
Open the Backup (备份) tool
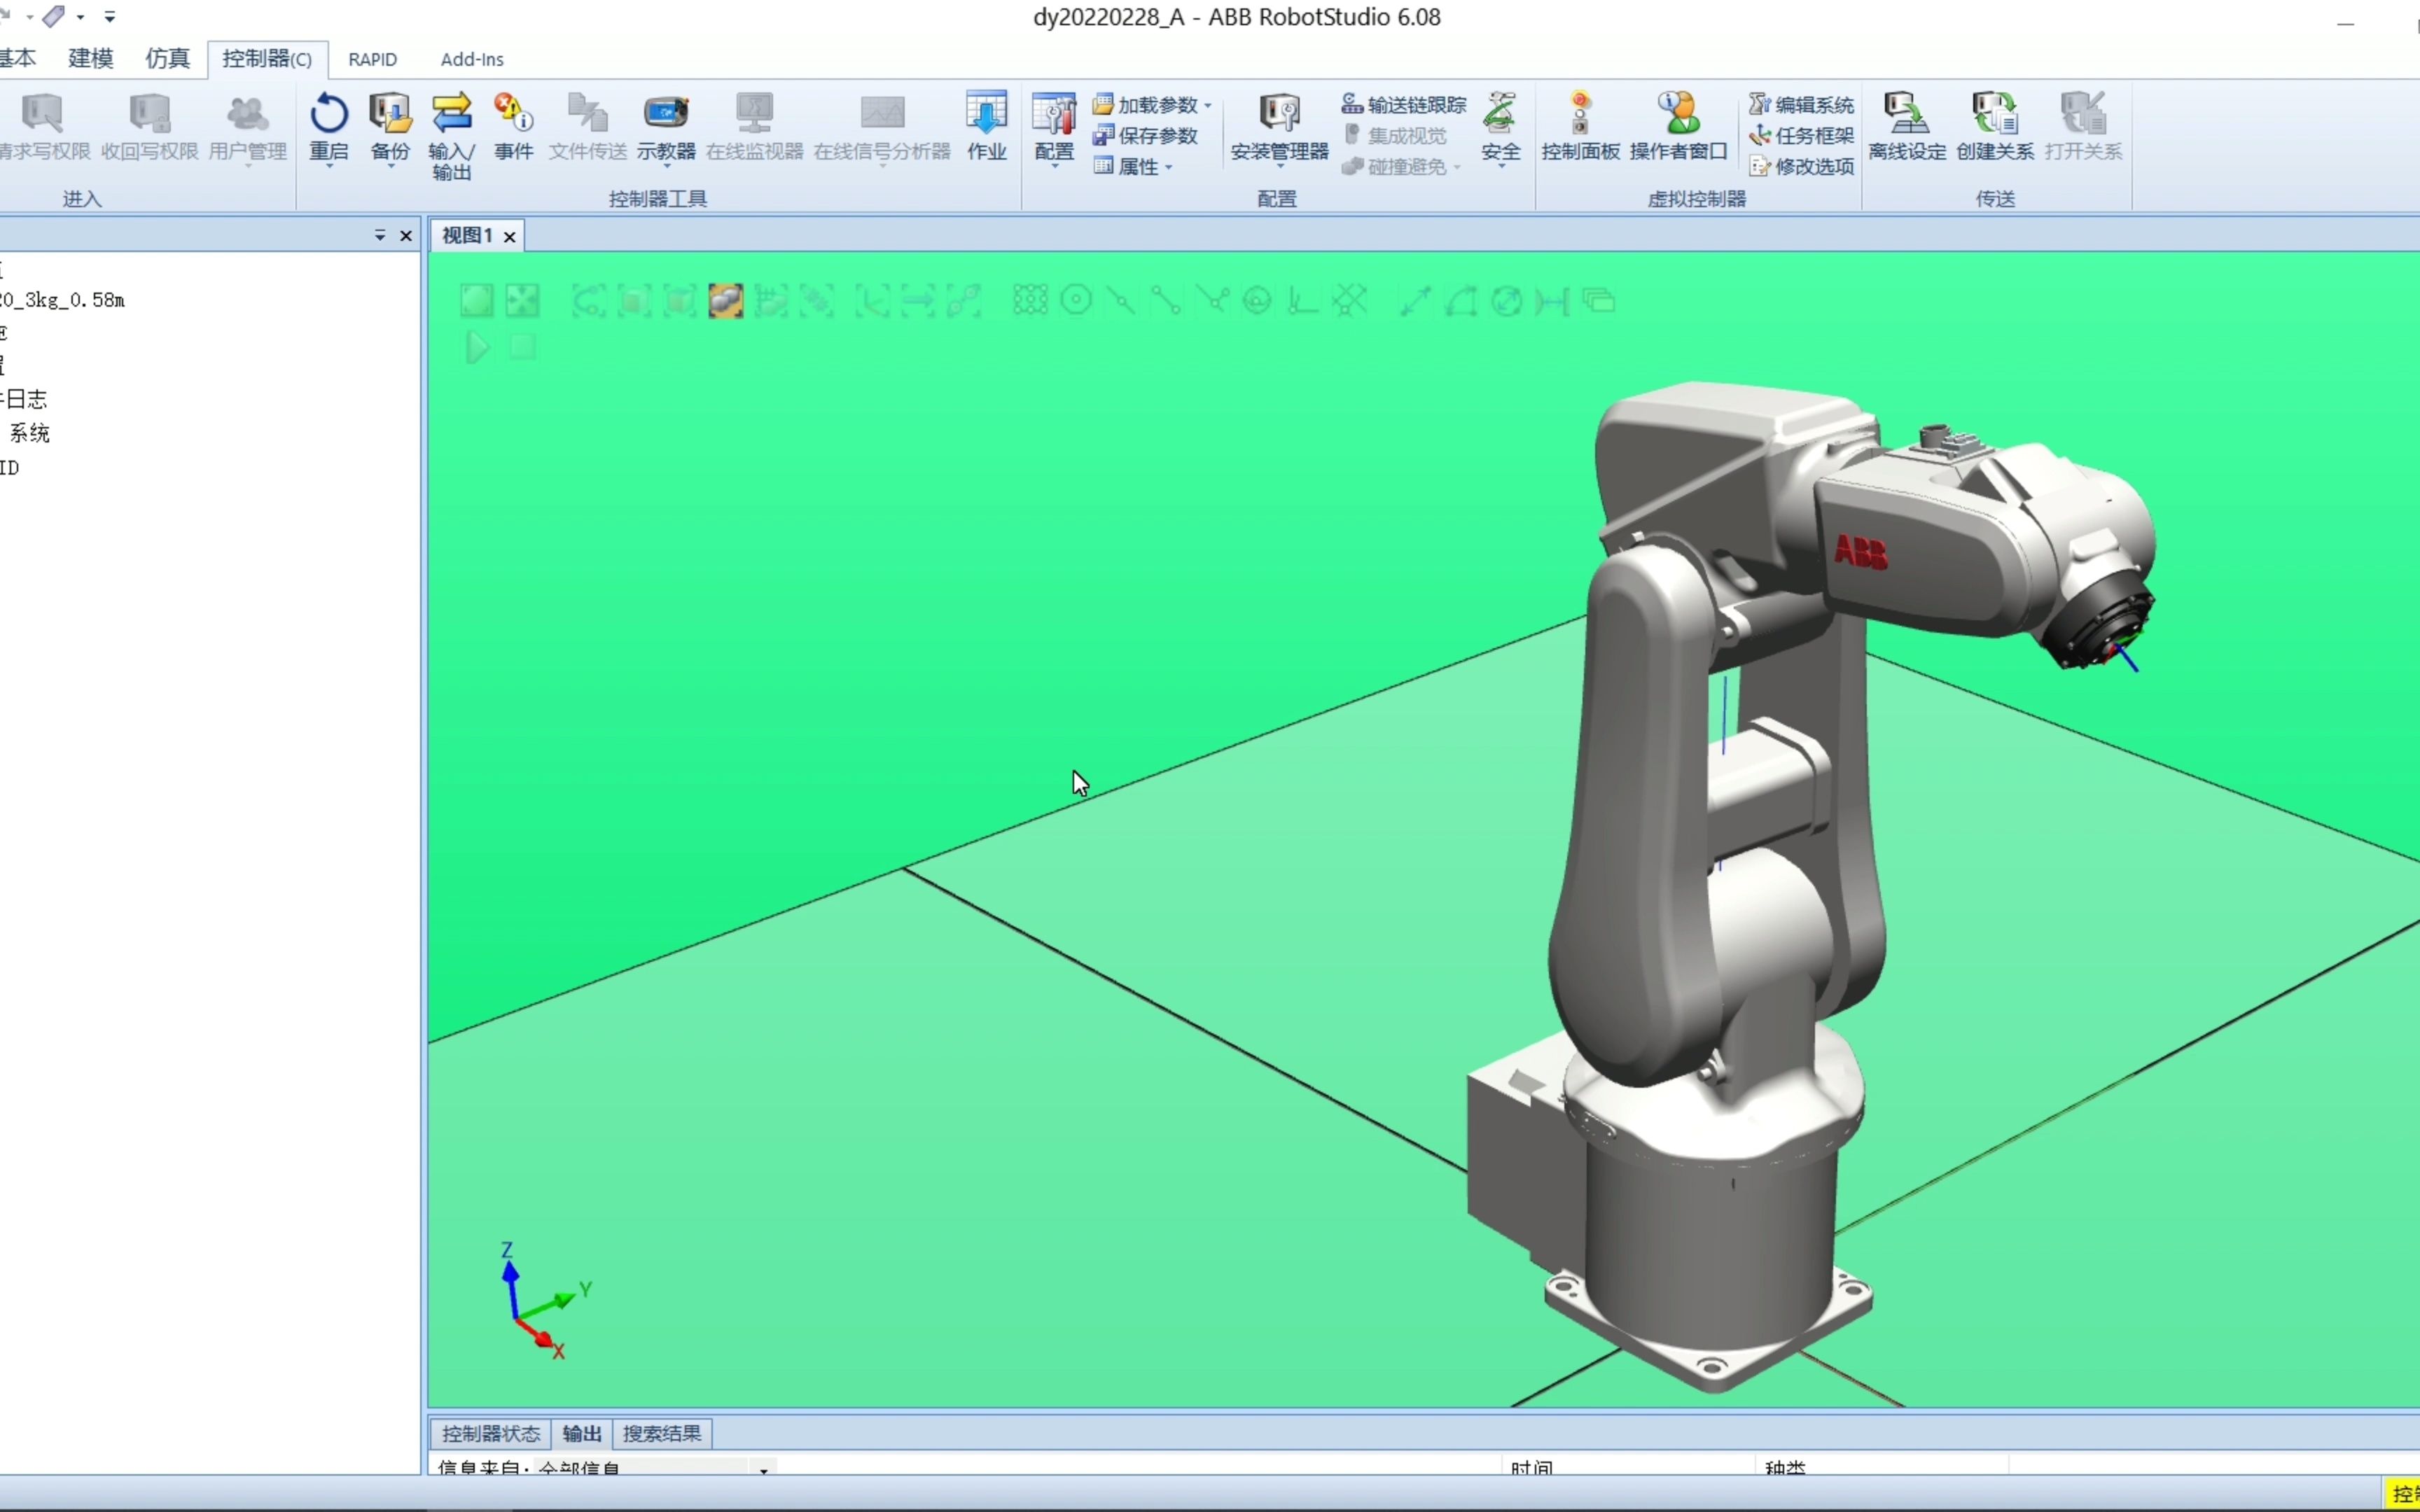click(390, 114)
